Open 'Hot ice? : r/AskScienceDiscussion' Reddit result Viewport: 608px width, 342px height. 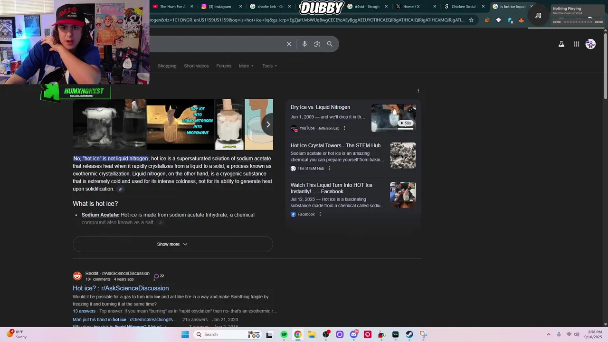click(x=121, y=288)
